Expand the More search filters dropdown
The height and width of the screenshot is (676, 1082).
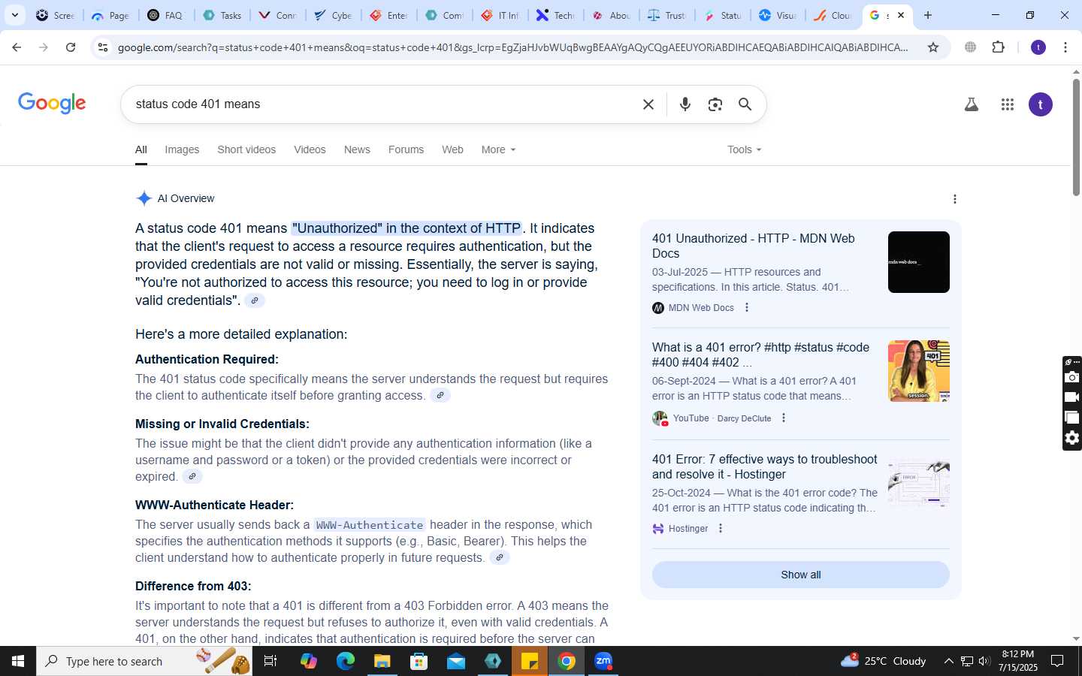tap(498, 149)
